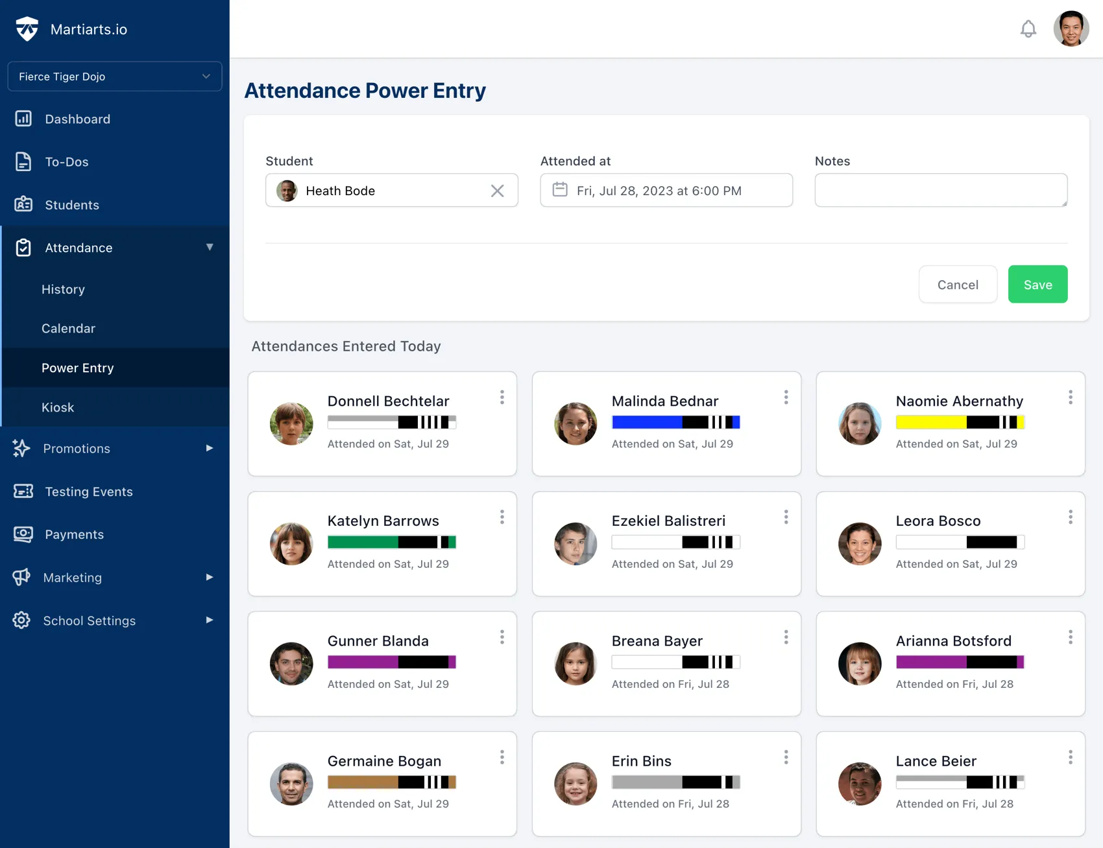The image size is (1103, 848).
Task: Click the Cancel button
Action: point(958,284)
